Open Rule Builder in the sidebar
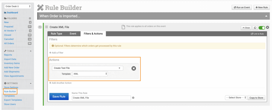 pyautogui.click(x=10, y=91)
